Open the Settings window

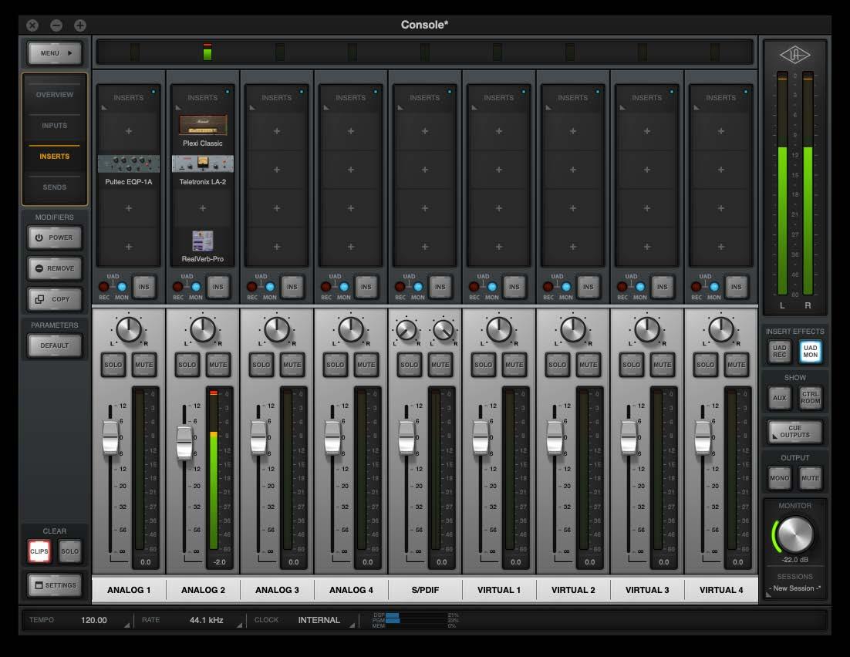[55, 585]
